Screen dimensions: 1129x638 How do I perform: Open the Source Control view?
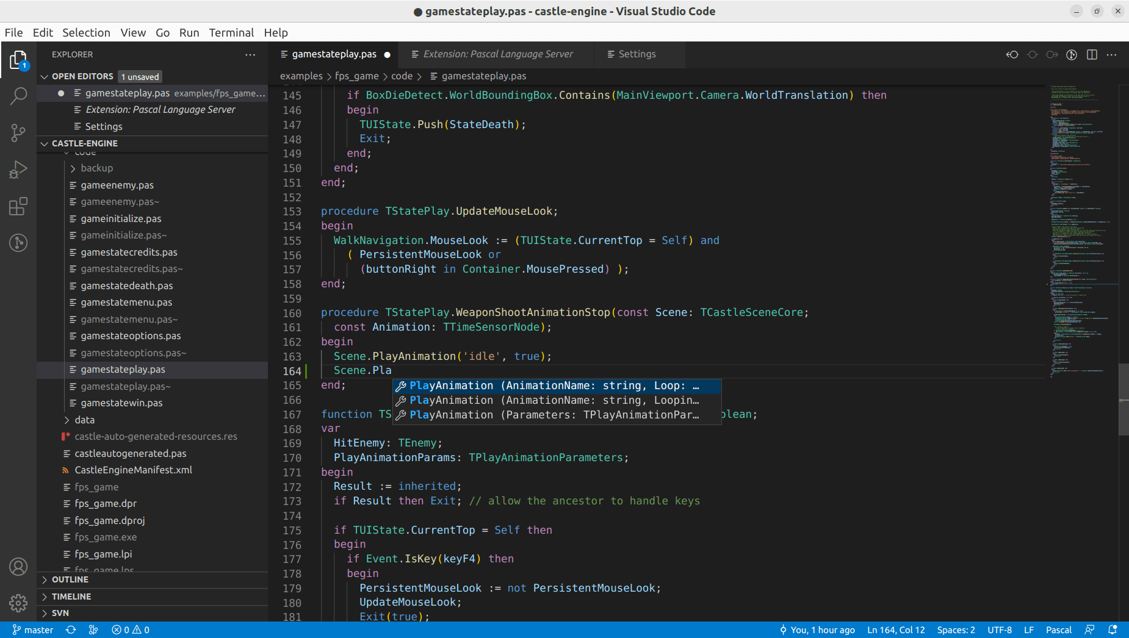[18, 132]
